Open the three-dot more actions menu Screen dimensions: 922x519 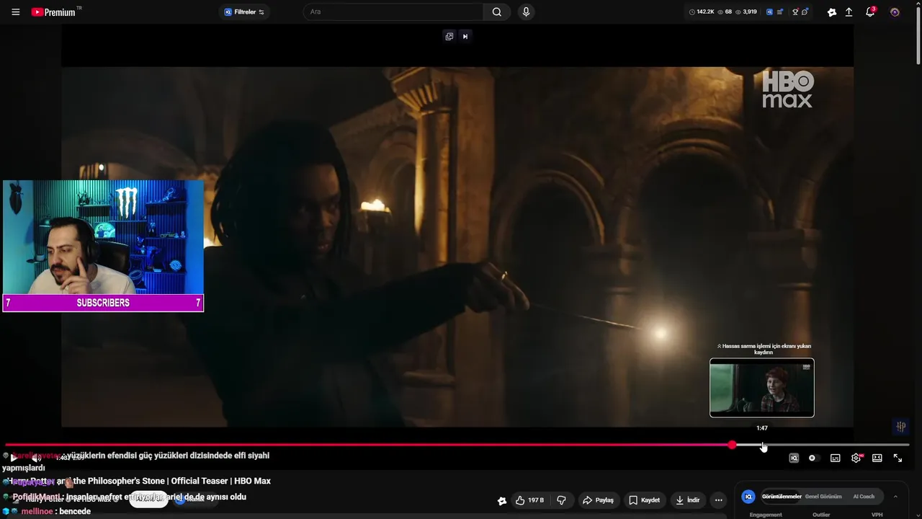(718, 500)
